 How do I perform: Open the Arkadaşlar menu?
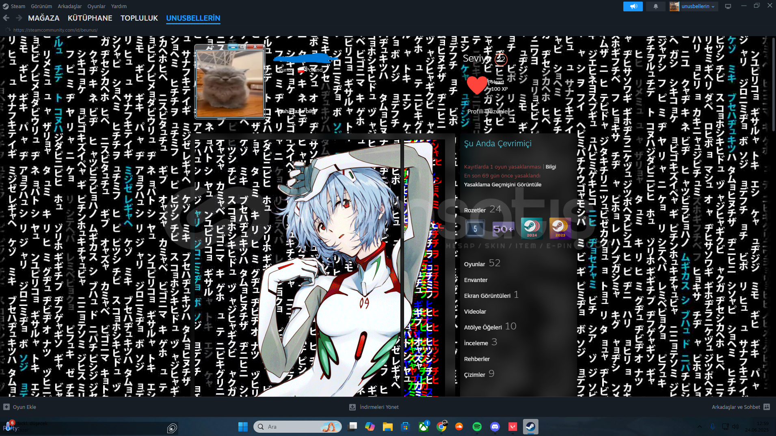pos(69,6)
